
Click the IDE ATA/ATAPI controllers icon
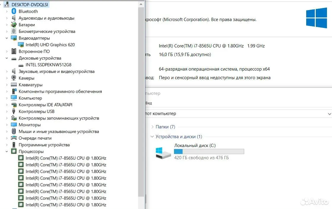(x=14, y=105)
